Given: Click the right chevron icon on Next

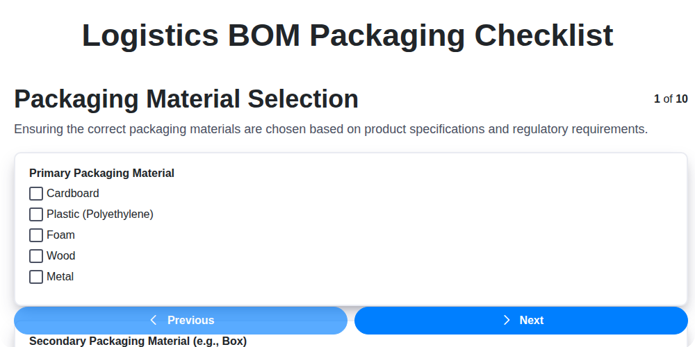Looking at the screenshot, I should [x=507, y=320].
